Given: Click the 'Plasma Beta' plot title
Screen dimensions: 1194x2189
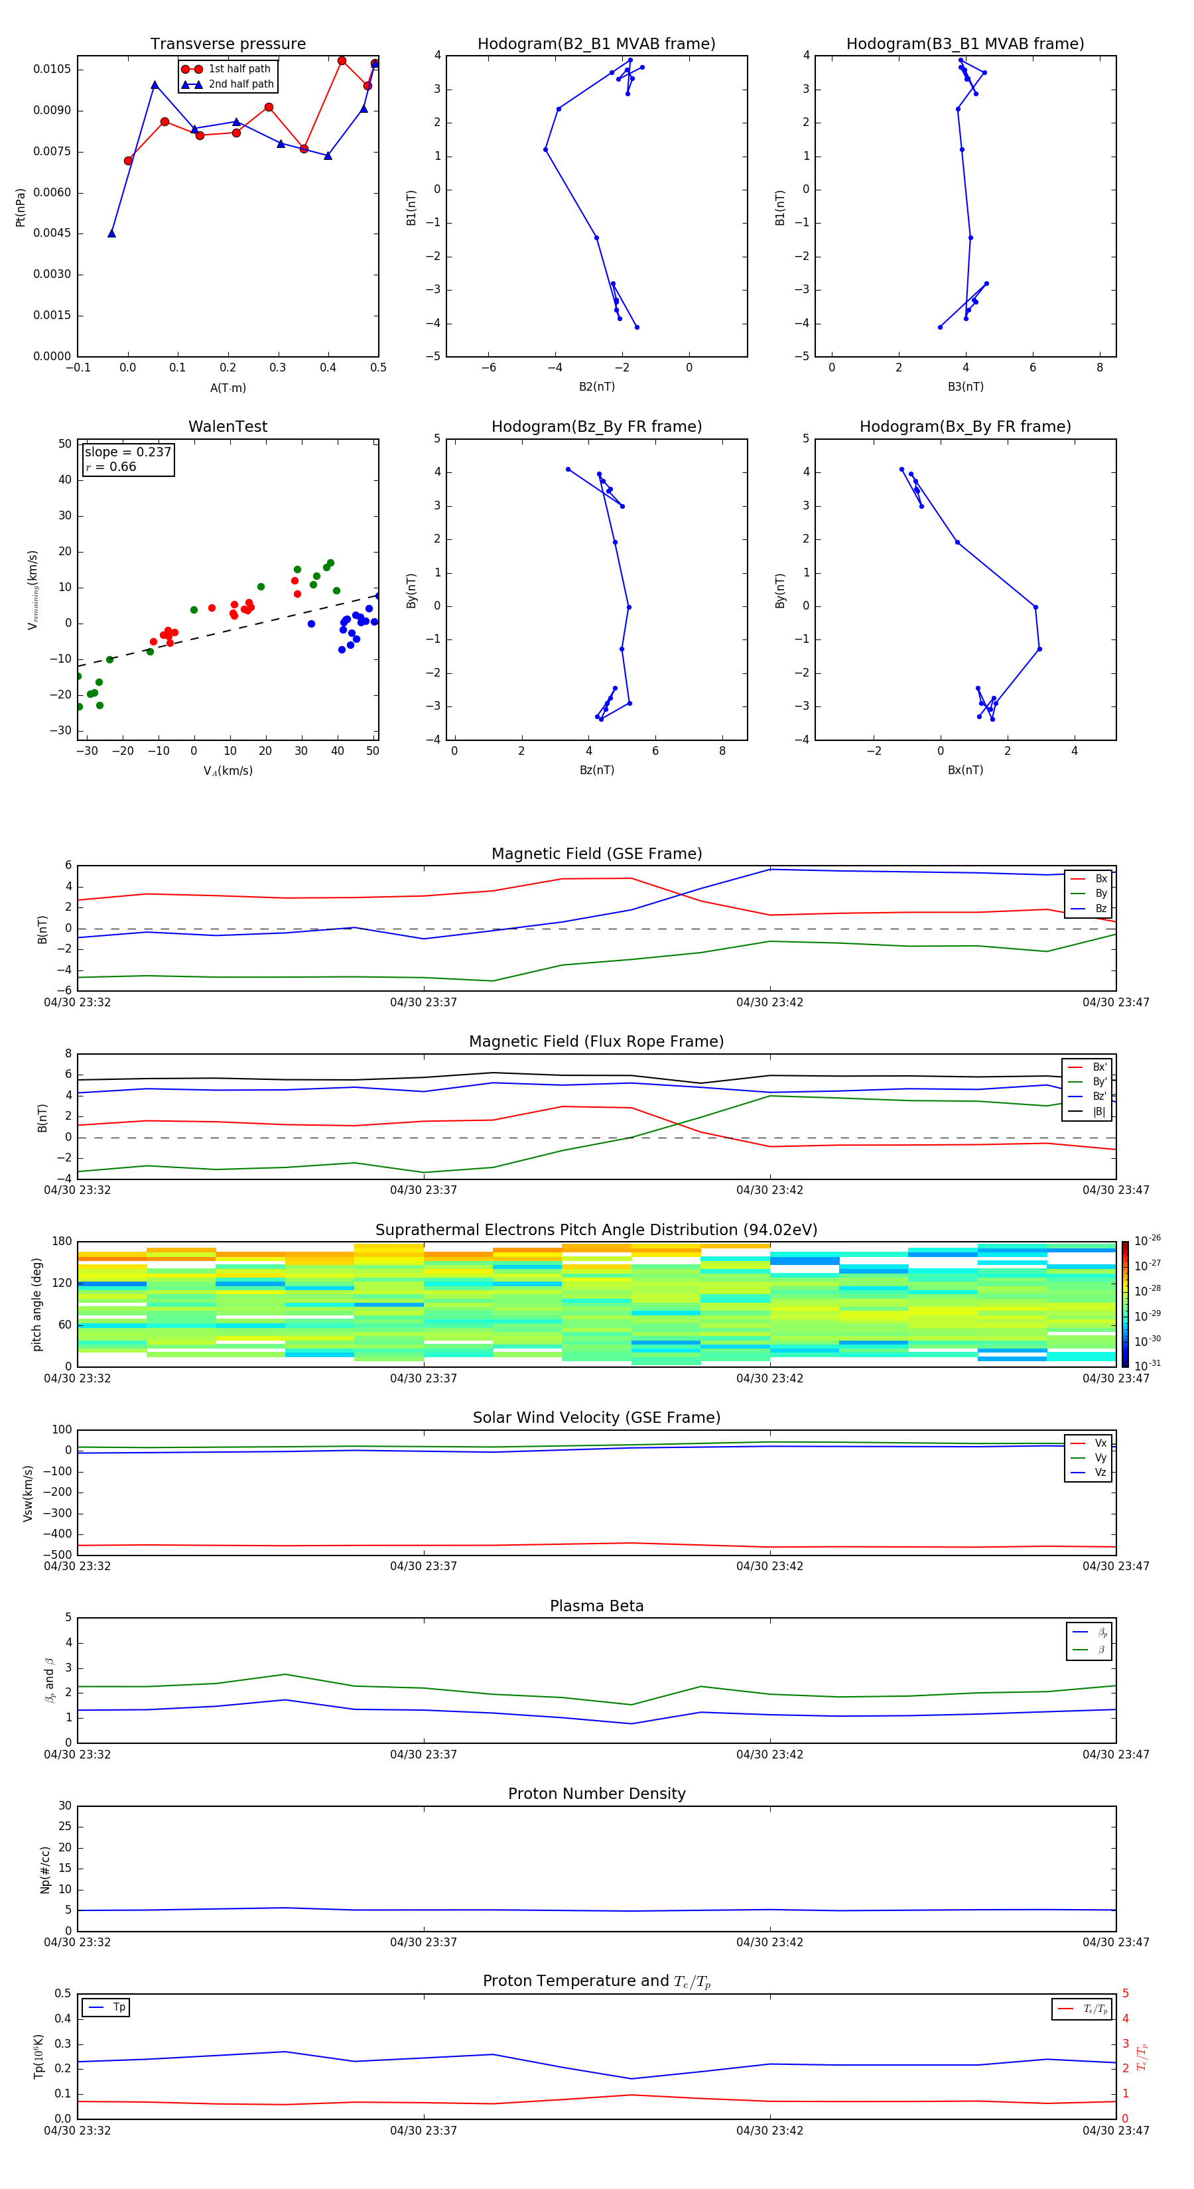Looking at the screenshot, I should pyautogui.click(x=596, y=1606).
